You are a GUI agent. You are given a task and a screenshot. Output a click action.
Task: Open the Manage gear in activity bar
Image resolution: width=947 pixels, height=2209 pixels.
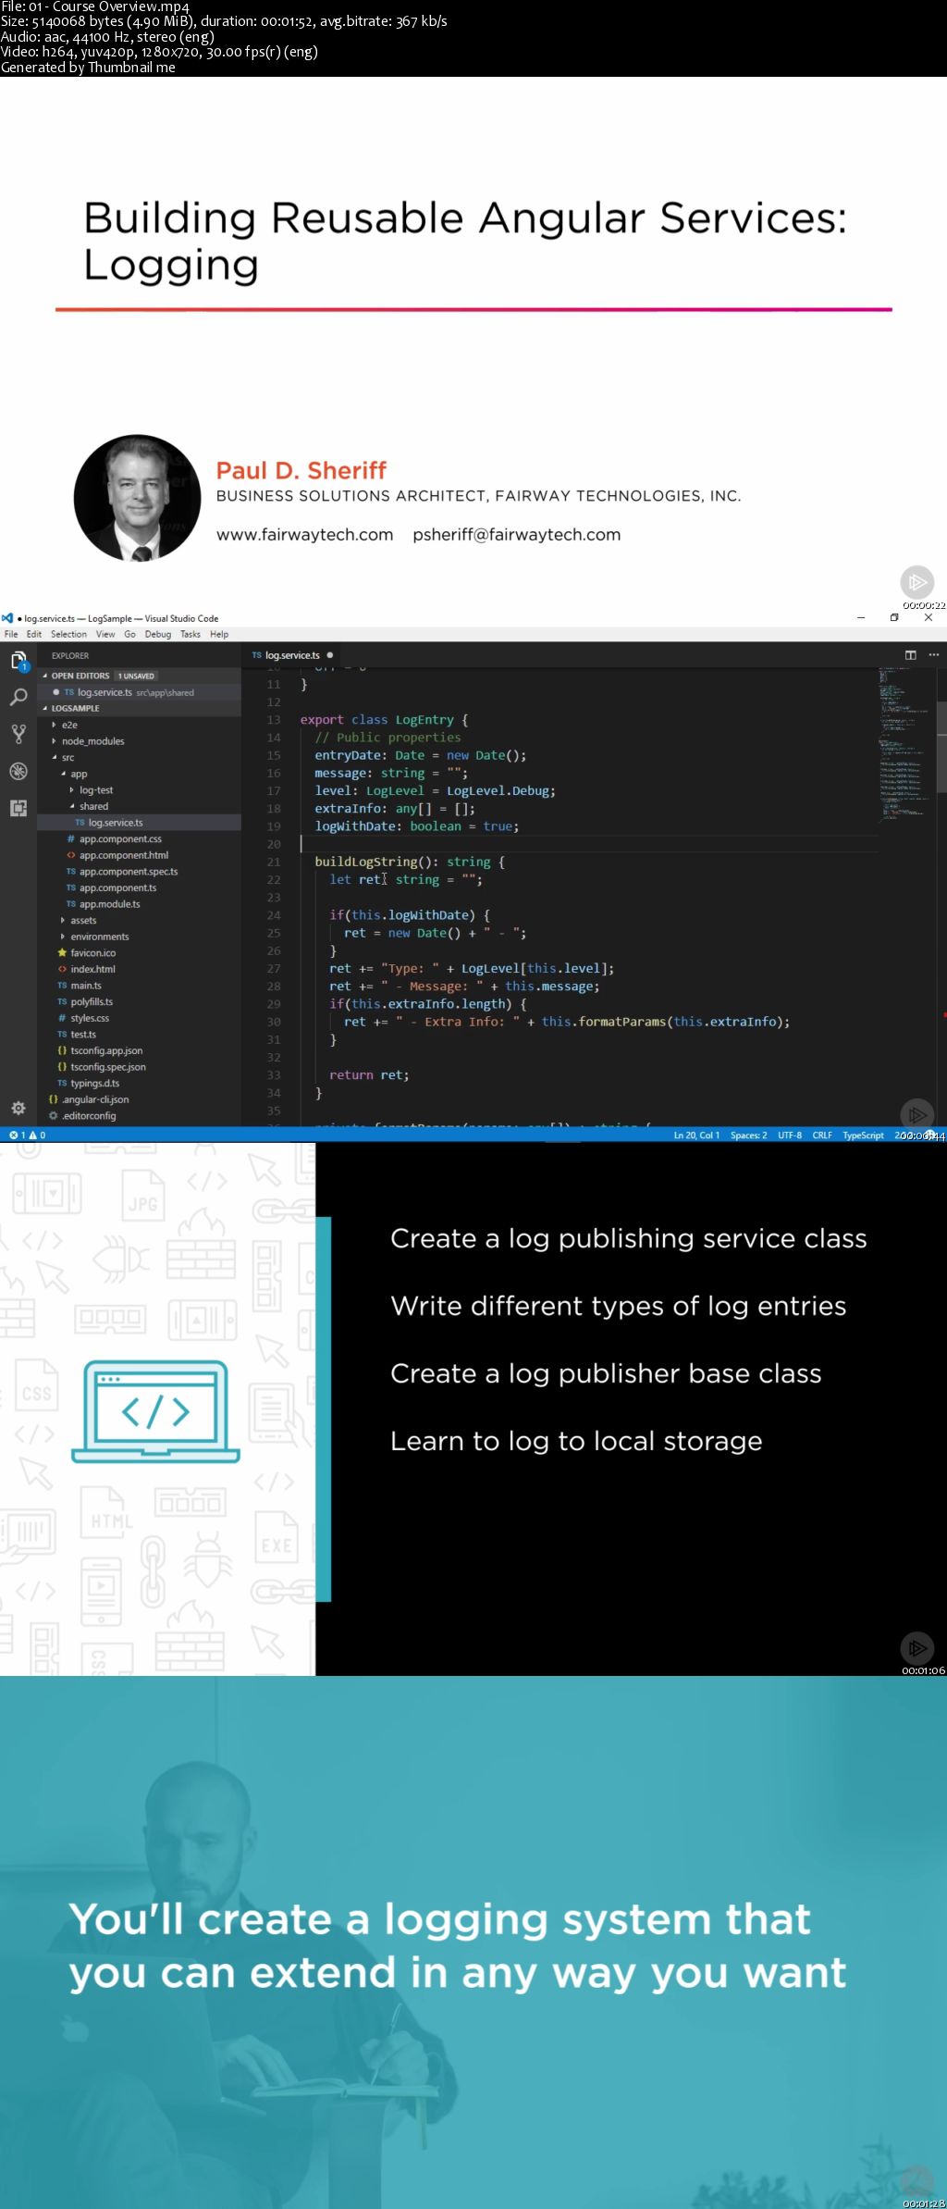coord(18,1108)
